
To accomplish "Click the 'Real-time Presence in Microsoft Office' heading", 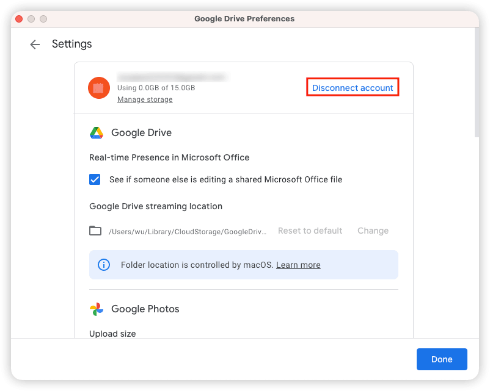I will [x=169, y=157].
